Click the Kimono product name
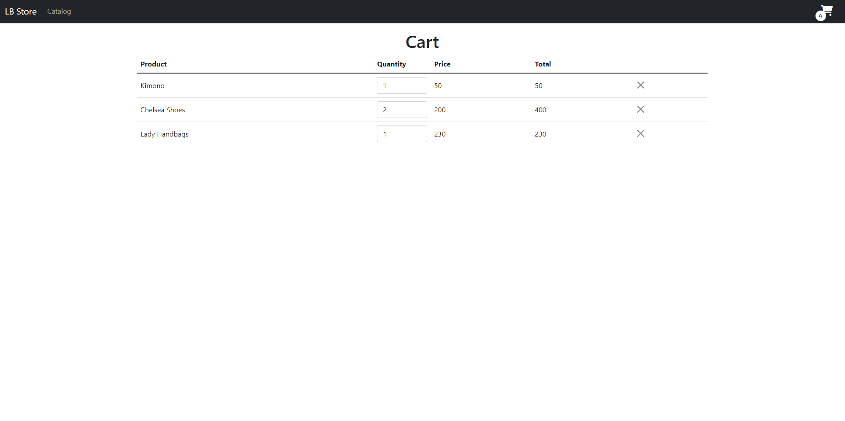 [152, 85]
